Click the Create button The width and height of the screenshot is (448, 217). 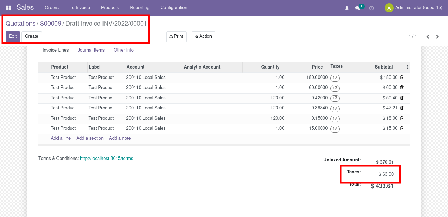pos(31,36)
